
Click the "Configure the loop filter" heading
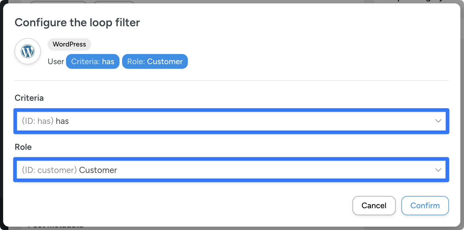coord(77,23)
